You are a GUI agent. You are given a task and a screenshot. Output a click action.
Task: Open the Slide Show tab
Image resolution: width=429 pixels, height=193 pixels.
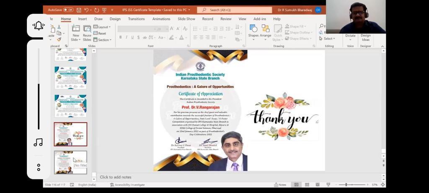[186, 19]
